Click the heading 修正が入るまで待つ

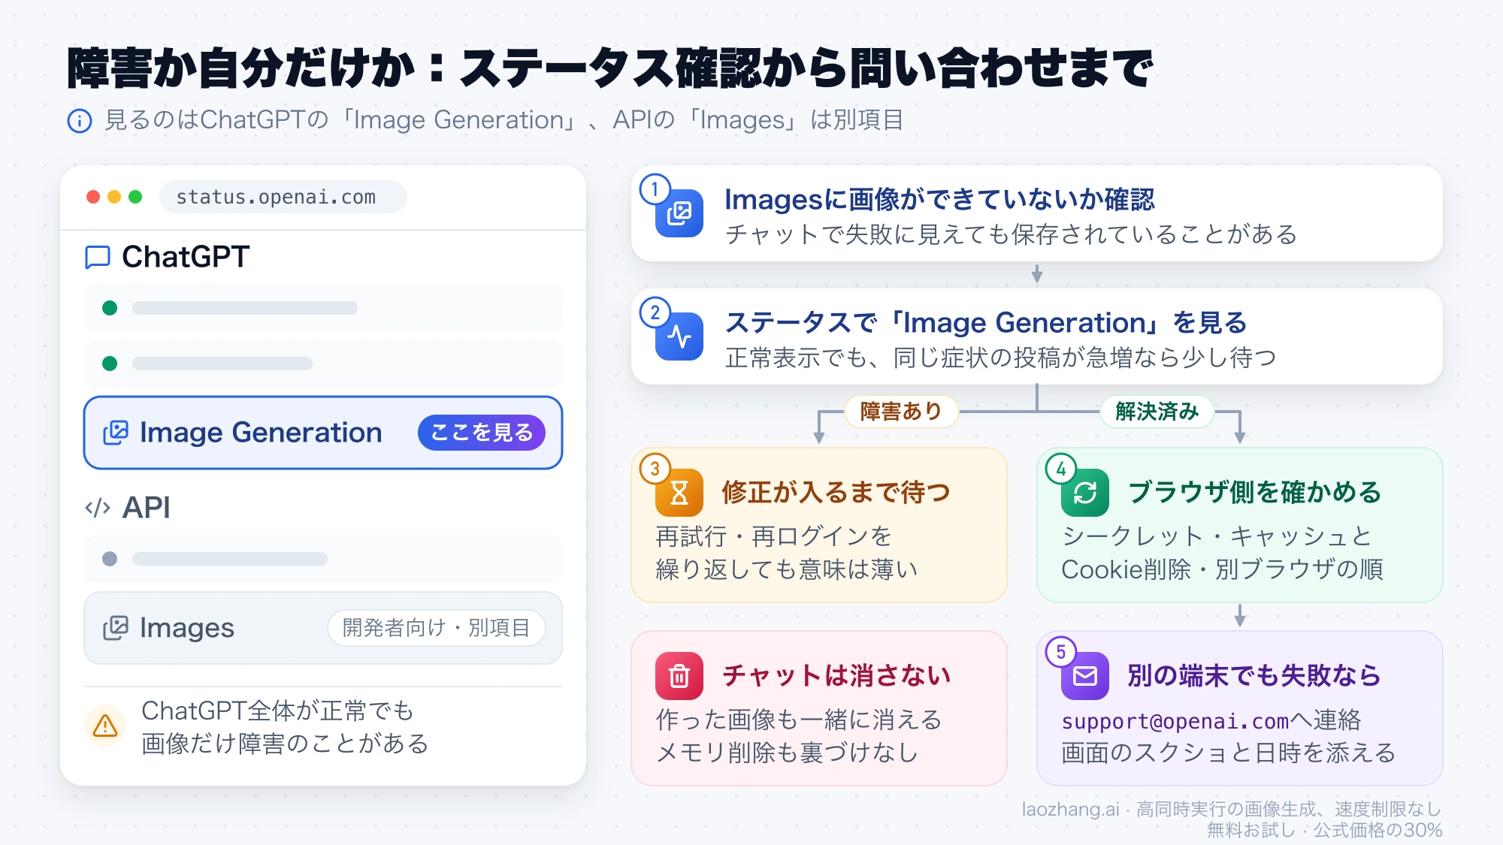836,493
